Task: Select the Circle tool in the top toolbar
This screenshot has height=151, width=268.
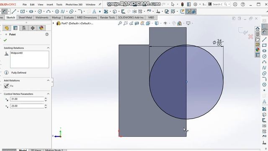Action: 40,11
